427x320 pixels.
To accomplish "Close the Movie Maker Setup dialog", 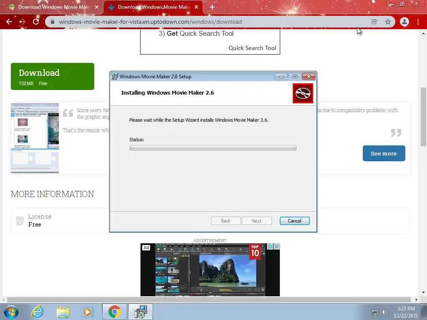I will (x=309, y=77).
